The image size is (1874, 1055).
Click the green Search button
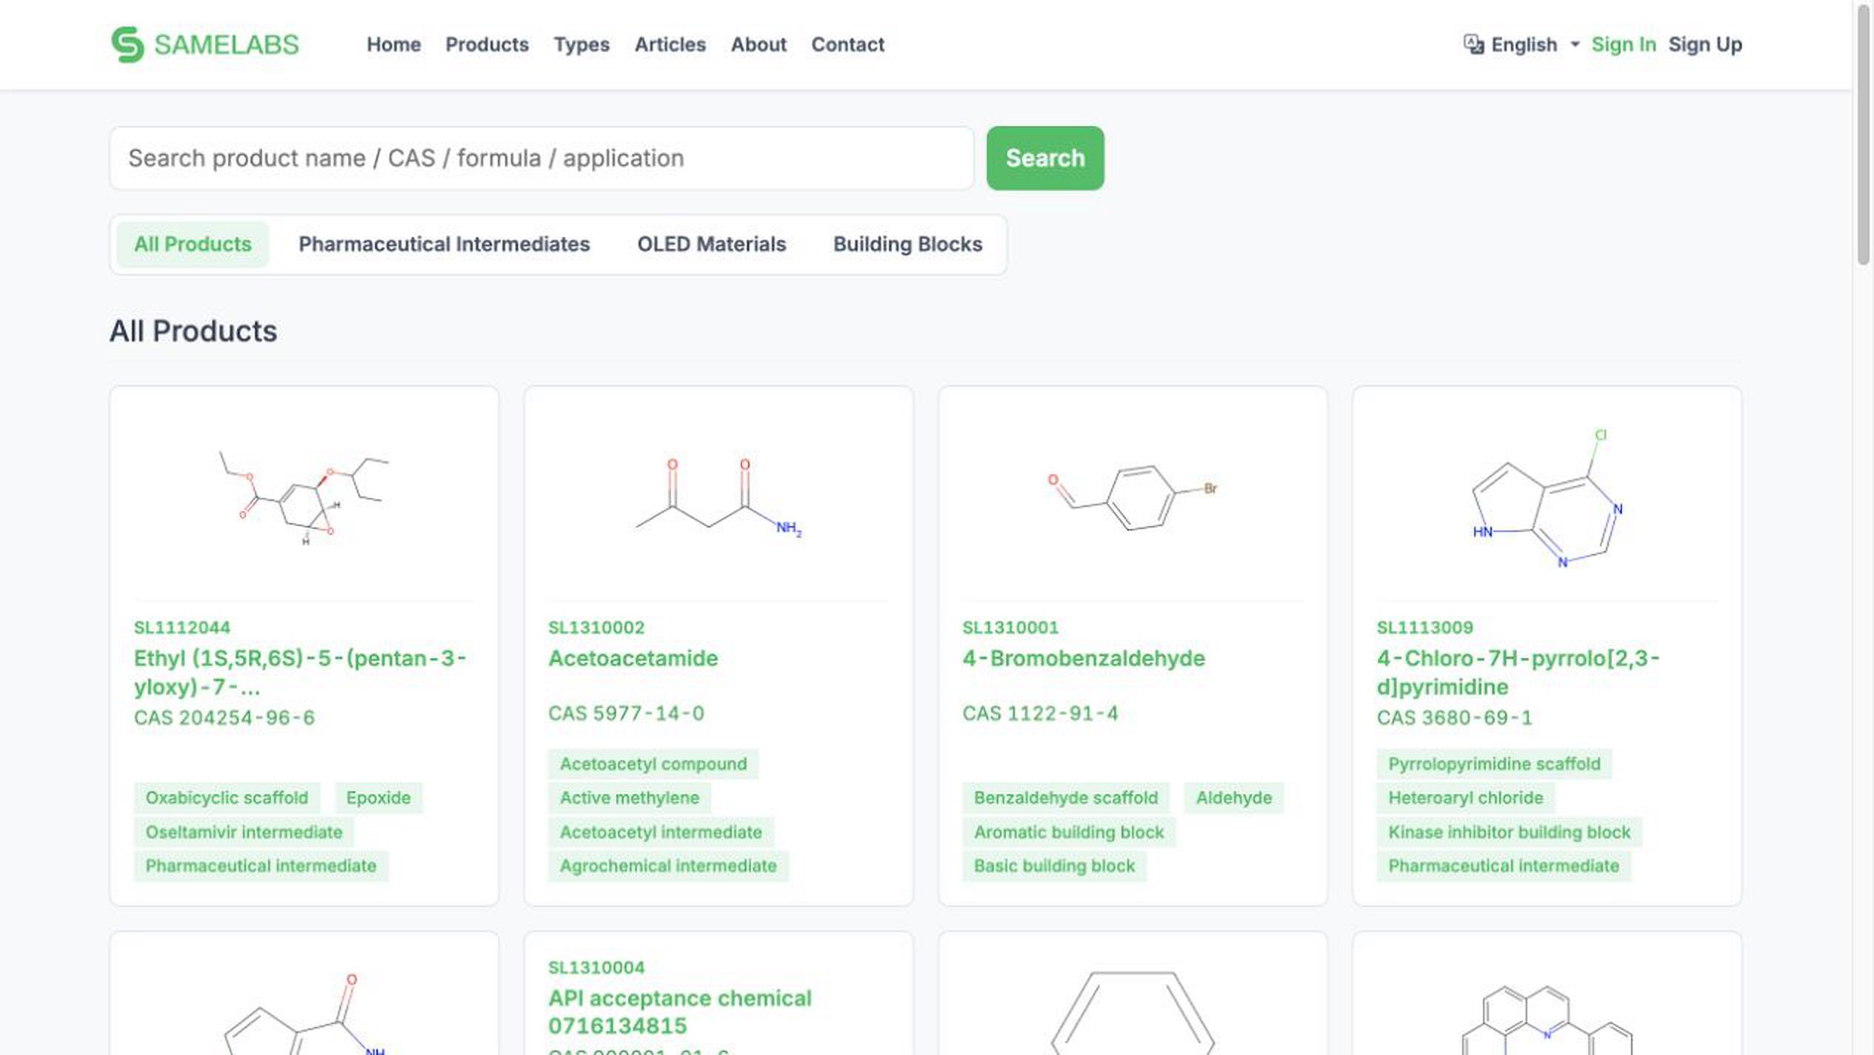pos(1044,158)
